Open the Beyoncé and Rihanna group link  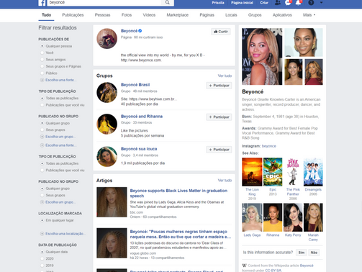click(x=142, y=117)
